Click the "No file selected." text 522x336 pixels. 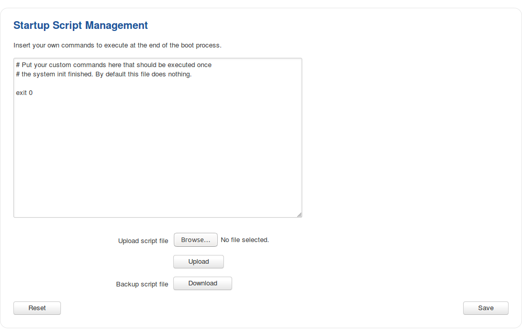244,240
